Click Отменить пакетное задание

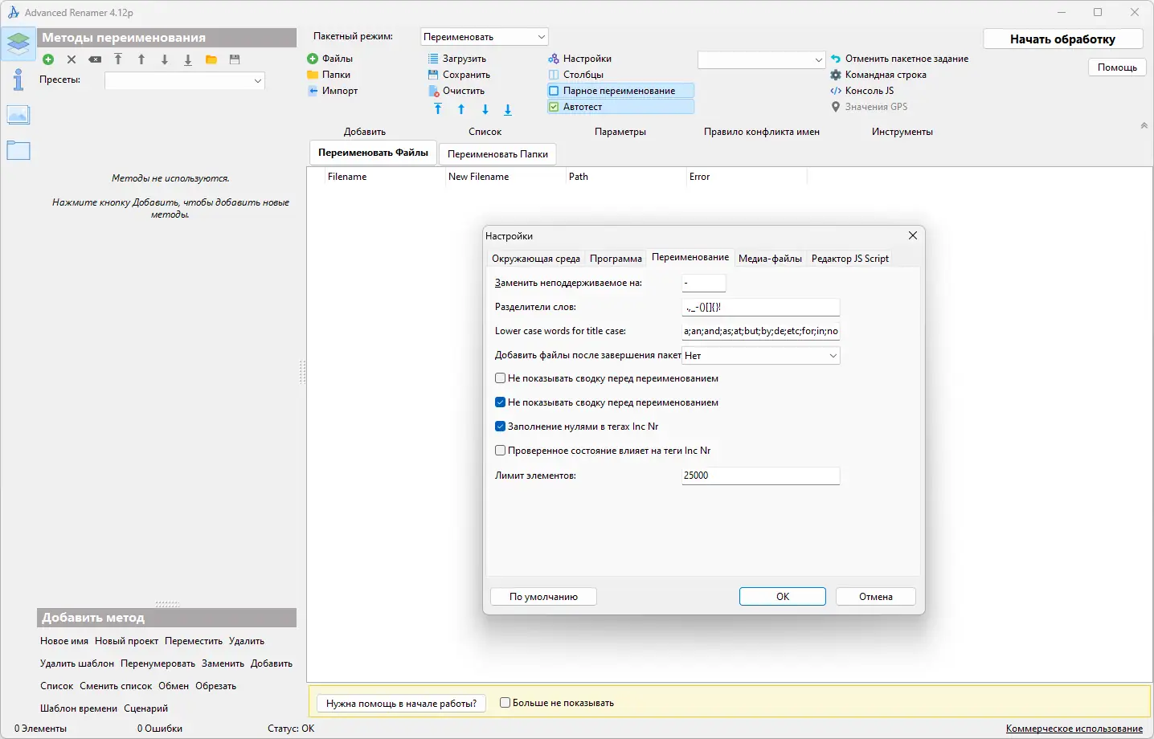click(x=899, y=59)
